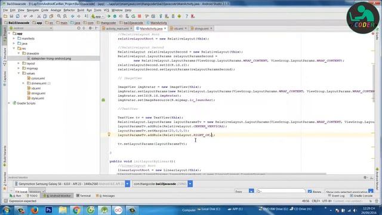This screenshot has width=382, height=215.
Task: Click the Help question mark icon
Action: point(187,16)
